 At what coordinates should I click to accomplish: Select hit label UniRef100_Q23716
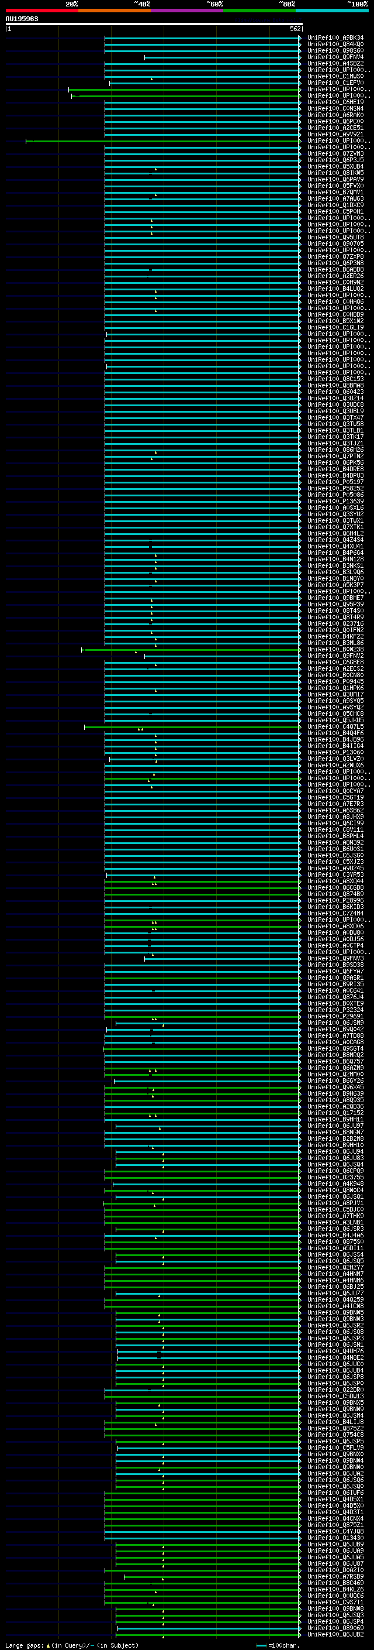(335, 624)
